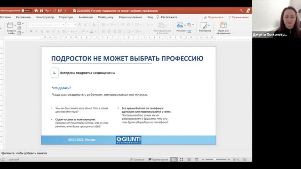Click the slide title ПОДРОСТОК НЕ МОЖЕТ ВЫБРАТЬ ПРОФЕССИЮ
This screenshot has width=301, height=169.
(127, 58)
